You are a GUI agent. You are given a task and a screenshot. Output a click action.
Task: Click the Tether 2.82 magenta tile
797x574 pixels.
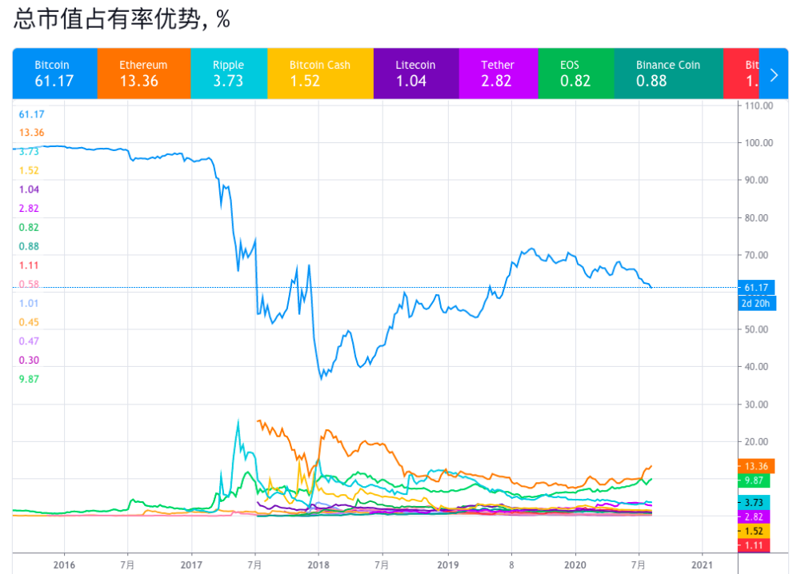click(498, 74)
